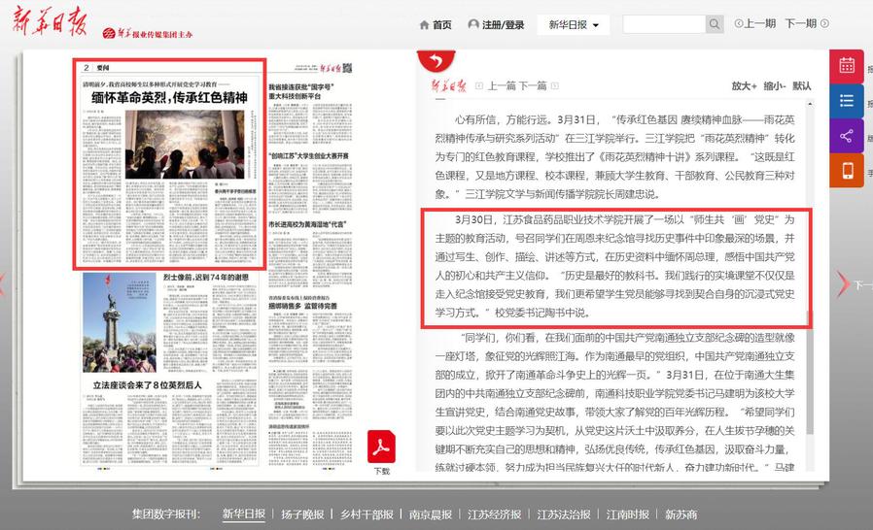Open the page list icon in sidebar
This screenshot has width=873, height=530.
point(846,101)
